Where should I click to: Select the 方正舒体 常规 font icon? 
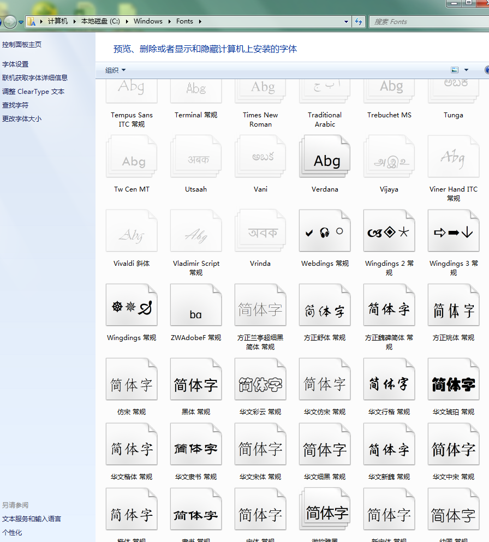point(325,305)
